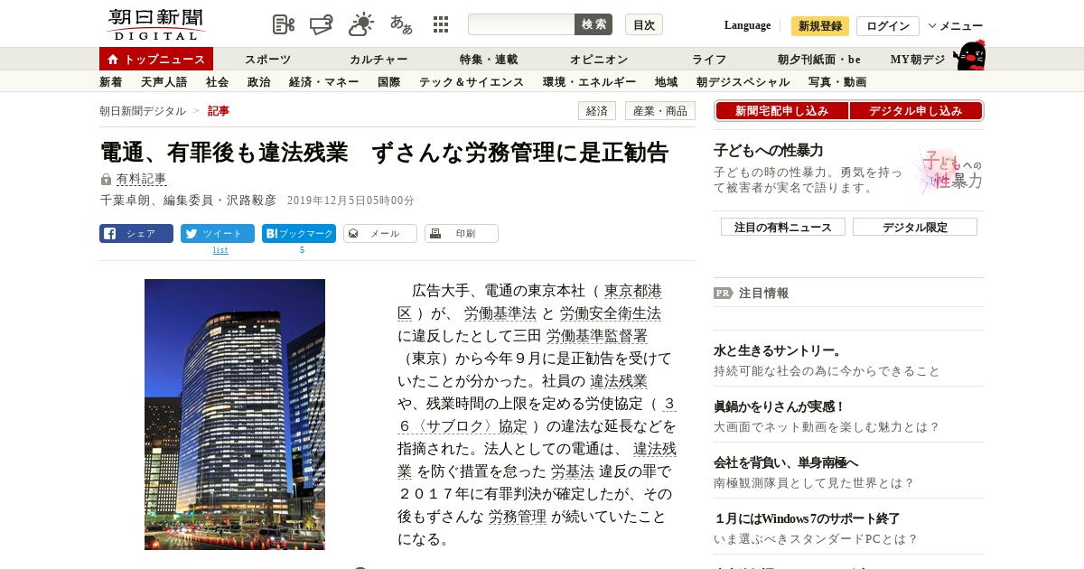Go to 社会 submenu

point(217,82)
